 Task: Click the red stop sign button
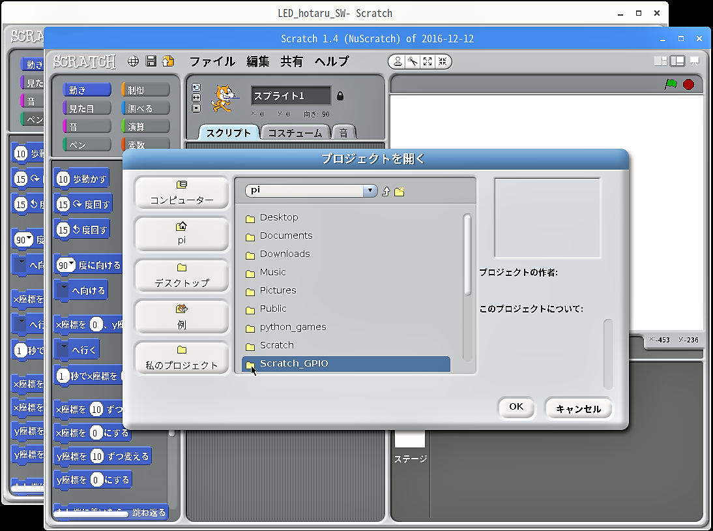click(688, 84)
